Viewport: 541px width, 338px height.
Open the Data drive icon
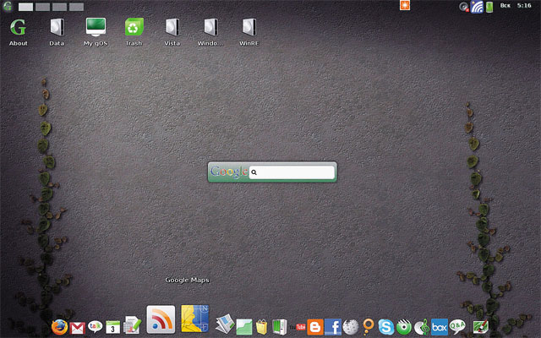tap(57, 32)
